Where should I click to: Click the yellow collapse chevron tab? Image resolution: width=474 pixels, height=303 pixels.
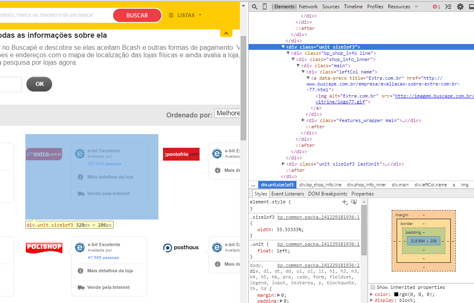coord(226,33)
